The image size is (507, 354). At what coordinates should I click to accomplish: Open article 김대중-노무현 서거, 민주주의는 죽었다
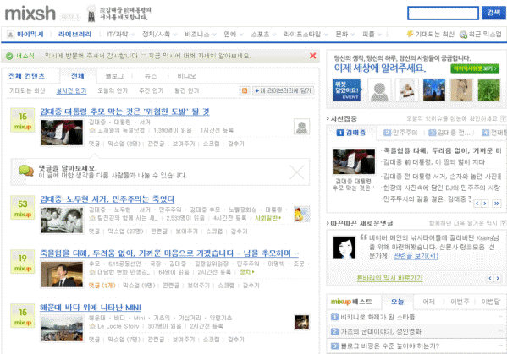point(107,199)
